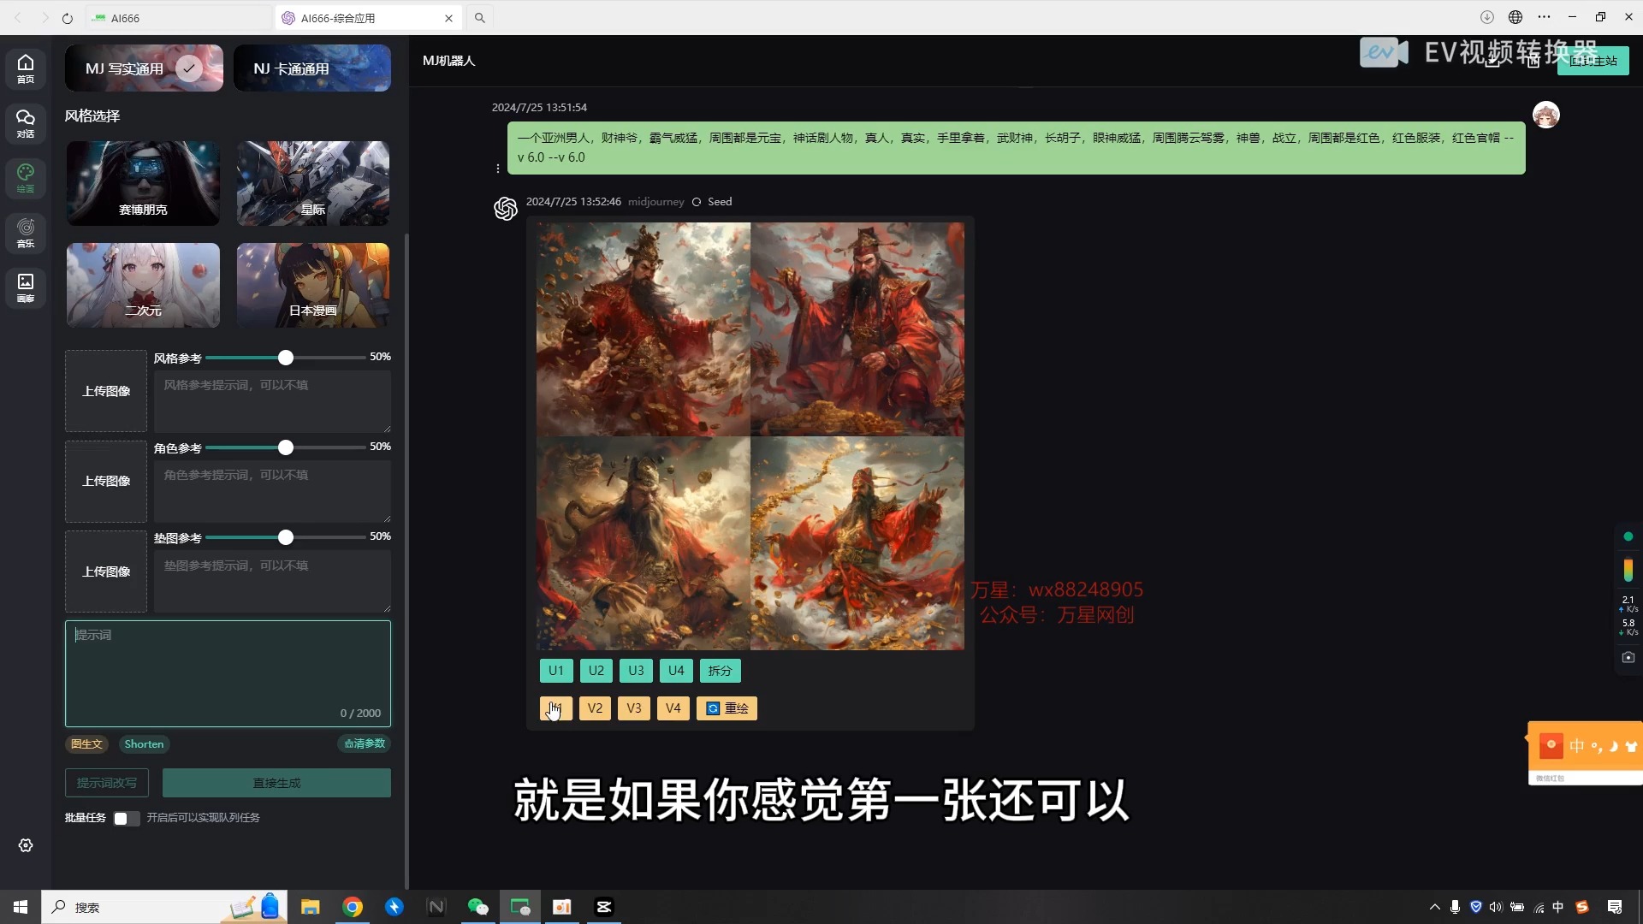Open the 首页 home sidebar icon

pos(26,68)
